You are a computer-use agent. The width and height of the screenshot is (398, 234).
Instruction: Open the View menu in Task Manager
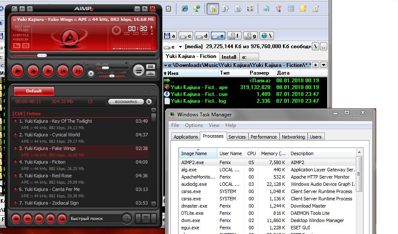pyautogui.click(x=214, y=125)
